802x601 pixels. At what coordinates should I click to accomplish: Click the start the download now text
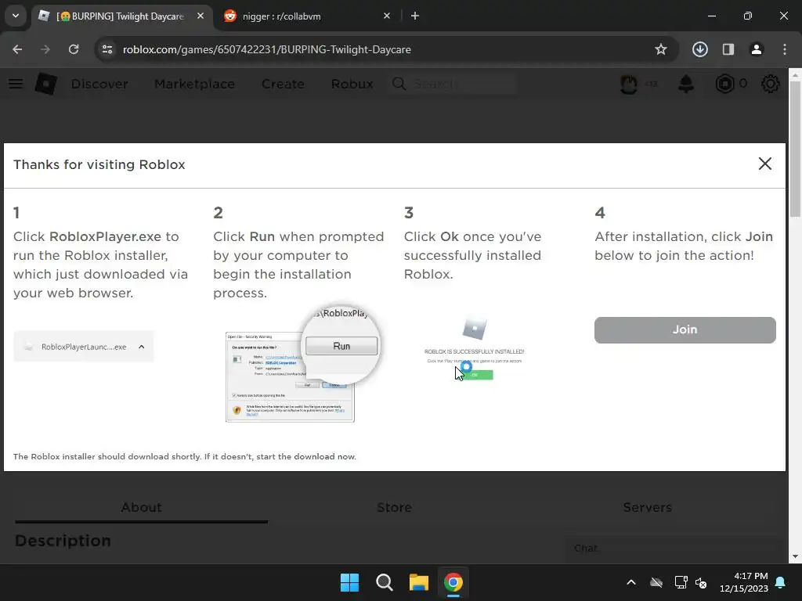306,456
